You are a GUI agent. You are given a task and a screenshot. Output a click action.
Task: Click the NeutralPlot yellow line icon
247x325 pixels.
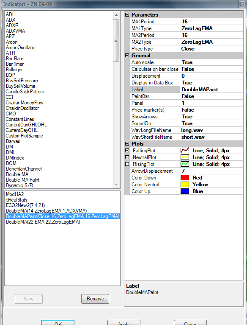coord(185,157)
